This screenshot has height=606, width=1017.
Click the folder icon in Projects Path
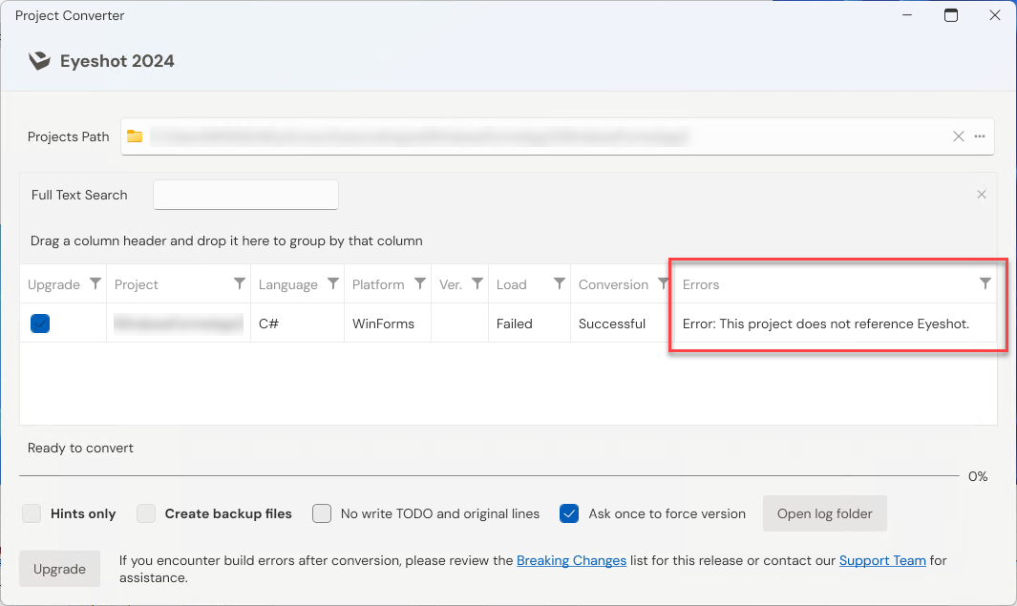click(135, 136)
